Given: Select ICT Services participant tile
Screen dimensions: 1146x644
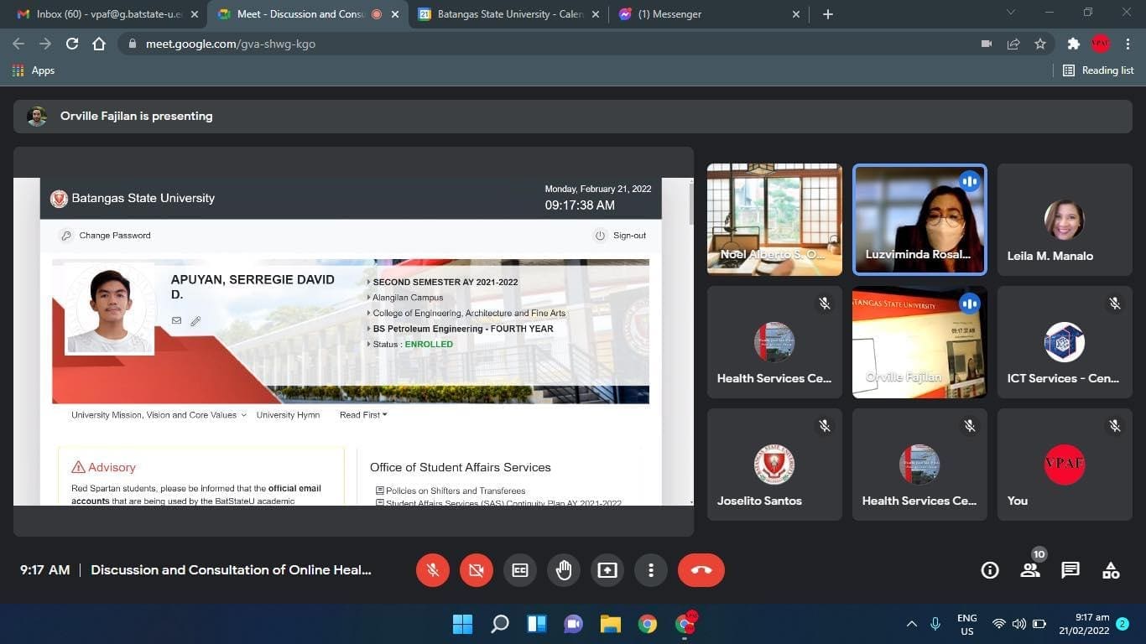Looking at the screenshot, I should 1065,342.
